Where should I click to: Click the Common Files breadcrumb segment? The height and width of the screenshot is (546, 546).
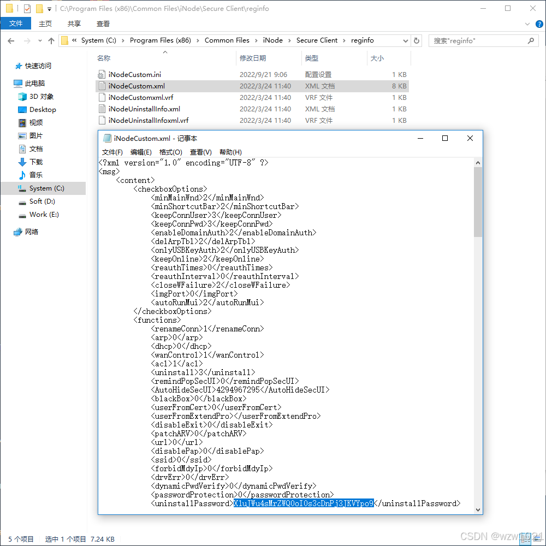[227, 40]
